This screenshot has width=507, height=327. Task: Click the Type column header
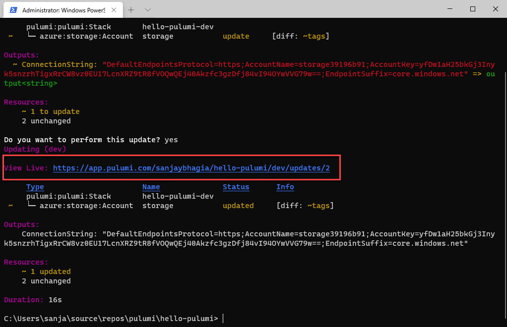pos(35,187)
